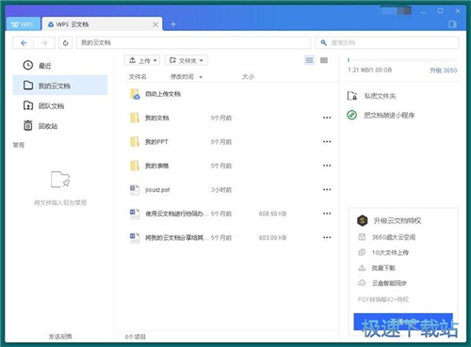Screen dimensions: 471x347
Task: Open the 我的文档 folder
Action: 156,118
